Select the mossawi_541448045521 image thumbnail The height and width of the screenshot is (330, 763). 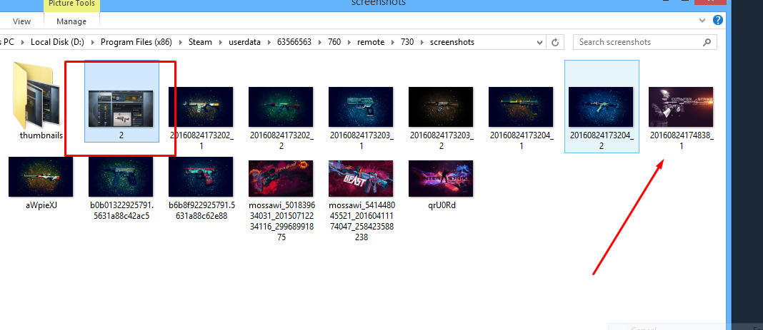(361, 179)
